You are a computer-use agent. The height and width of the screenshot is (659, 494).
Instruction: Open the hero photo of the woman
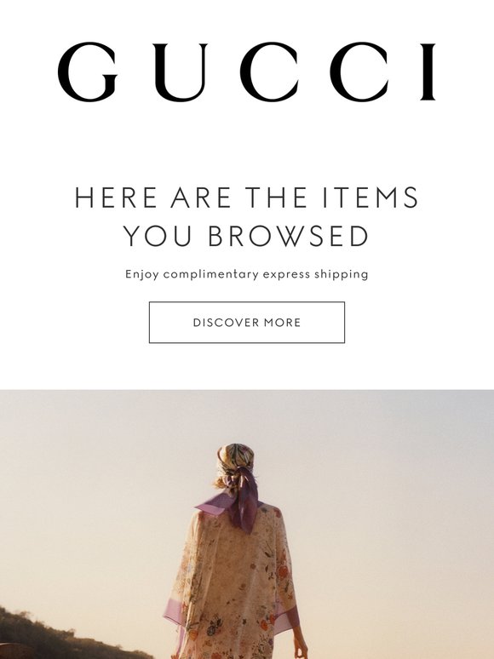[x=247, y=524]
